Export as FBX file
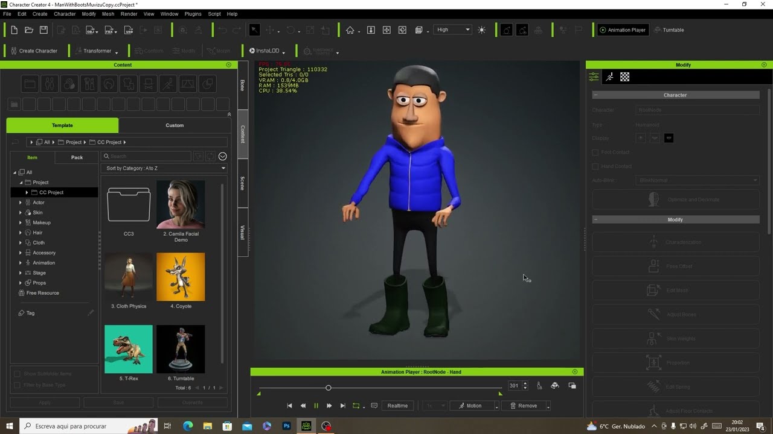Viewport: 773px width, 434px height. pos(109,30)
